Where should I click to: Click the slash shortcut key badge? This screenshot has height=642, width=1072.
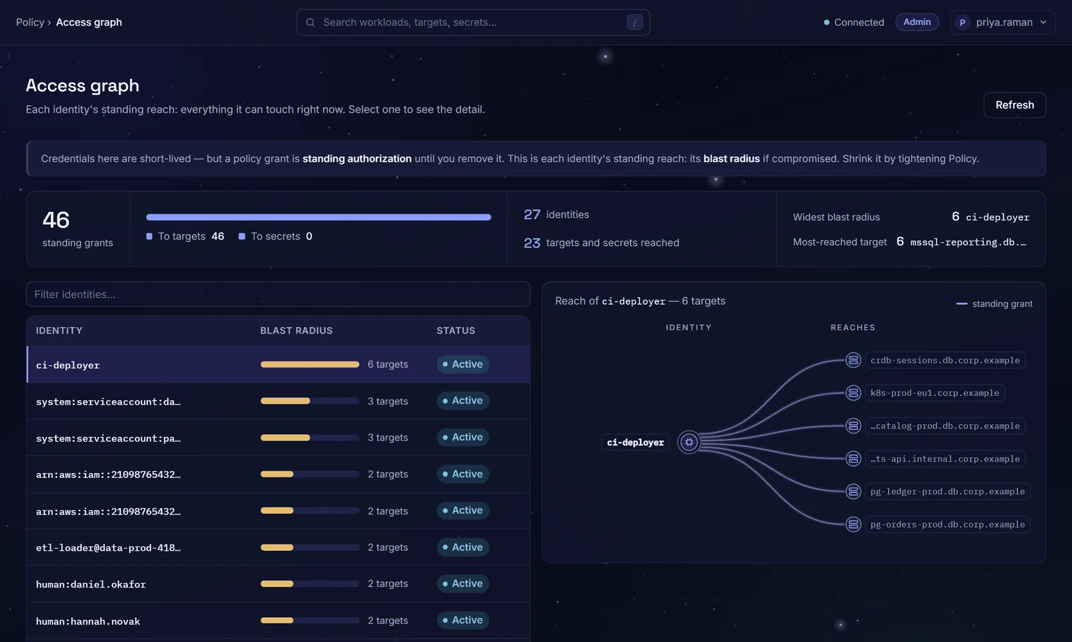click(634, 22)
